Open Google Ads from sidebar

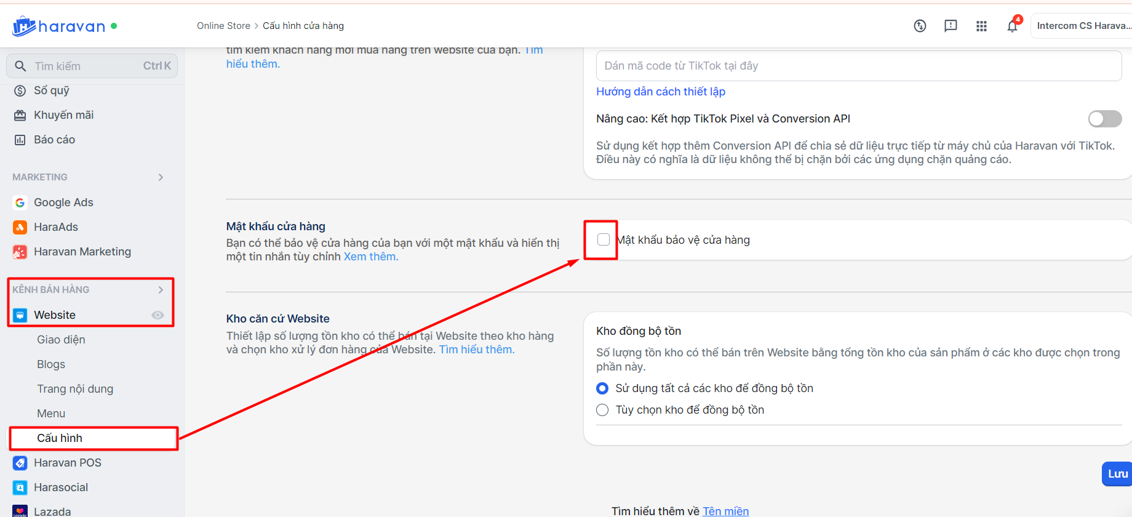[63, 202]
